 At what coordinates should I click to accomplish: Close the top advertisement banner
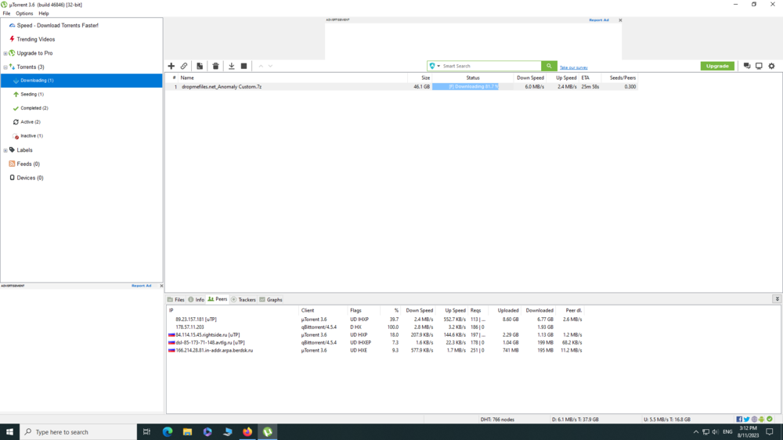pyautogui.click(x=620, y=20)
